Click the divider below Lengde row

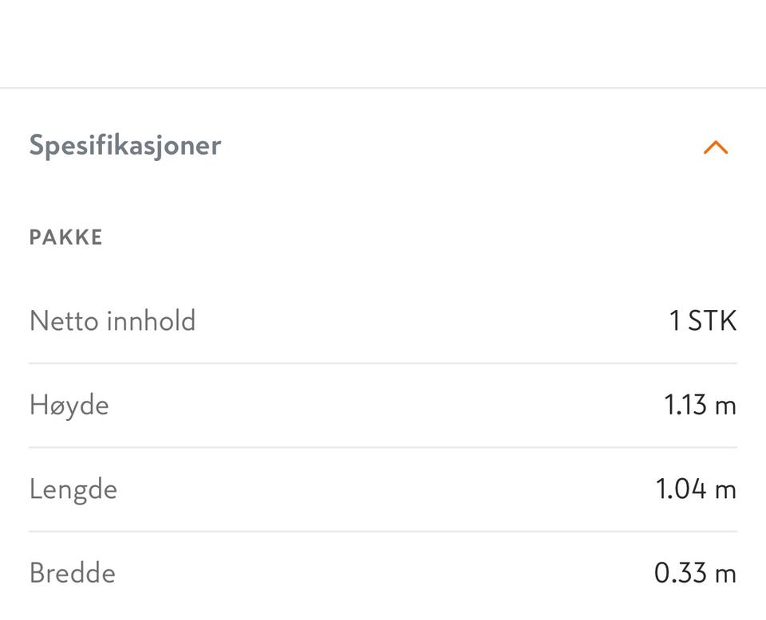383,532
